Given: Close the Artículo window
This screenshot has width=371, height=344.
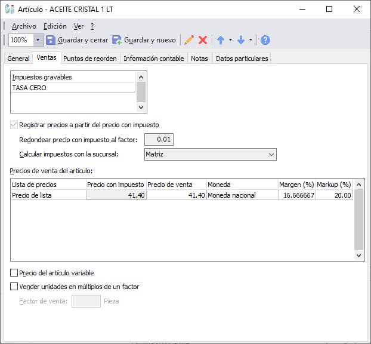Looking at the screenshot, I should [357, 9].
